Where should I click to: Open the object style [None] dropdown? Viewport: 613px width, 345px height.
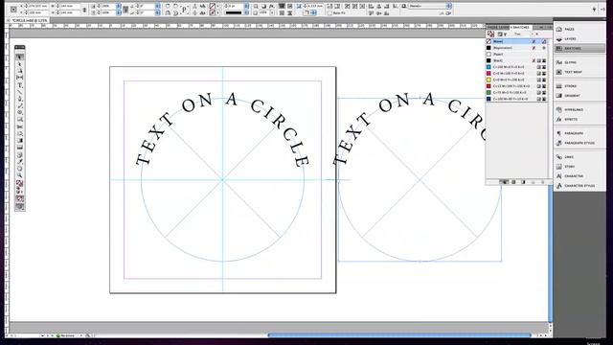(449, 7)
